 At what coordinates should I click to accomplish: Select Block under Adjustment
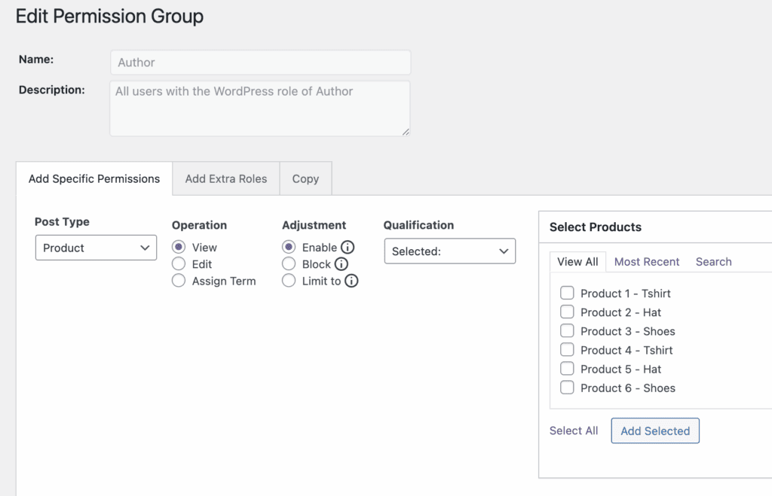coord(288,264)
